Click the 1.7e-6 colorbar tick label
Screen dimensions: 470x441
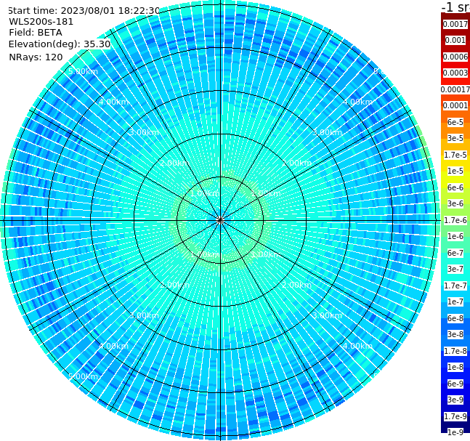(x=455, y=220)
